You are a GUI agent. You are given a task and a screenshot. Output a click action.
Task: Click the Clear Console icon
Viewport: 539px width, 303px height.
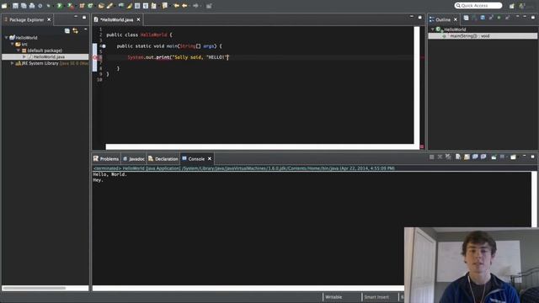(458, 157)
